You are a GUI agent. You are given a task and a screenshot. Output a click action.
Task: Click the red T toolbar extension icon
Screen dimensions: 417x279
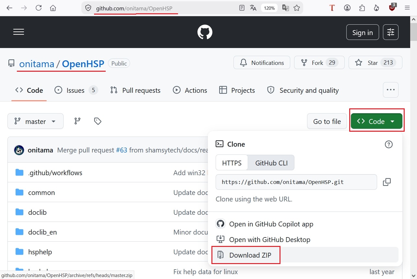(x=332, y=8)
